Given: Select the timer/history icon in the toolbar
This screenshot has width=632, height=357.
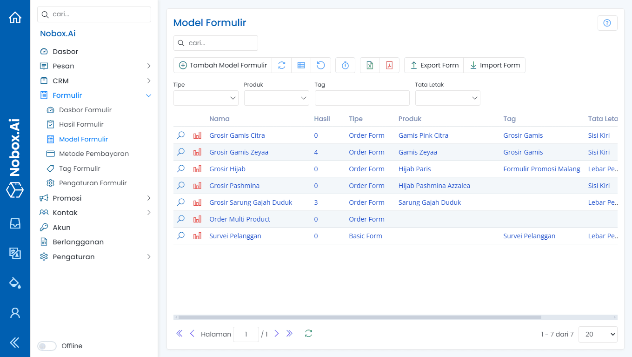Looking at the screenshot, I should [345, 65].
